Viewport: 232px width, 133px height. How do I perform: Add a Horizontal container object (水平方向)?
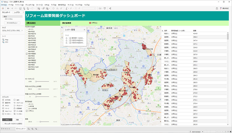pyautogui.click(x=6, y=100)
